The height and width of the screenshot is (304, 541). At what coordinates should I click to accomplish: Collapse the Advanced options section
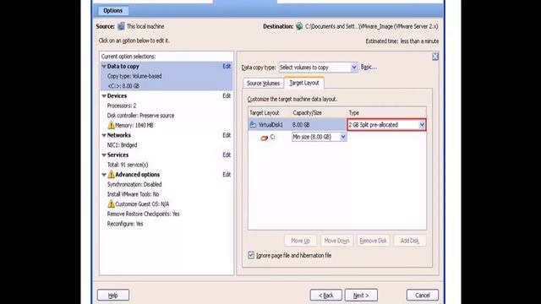click(104, 175)
